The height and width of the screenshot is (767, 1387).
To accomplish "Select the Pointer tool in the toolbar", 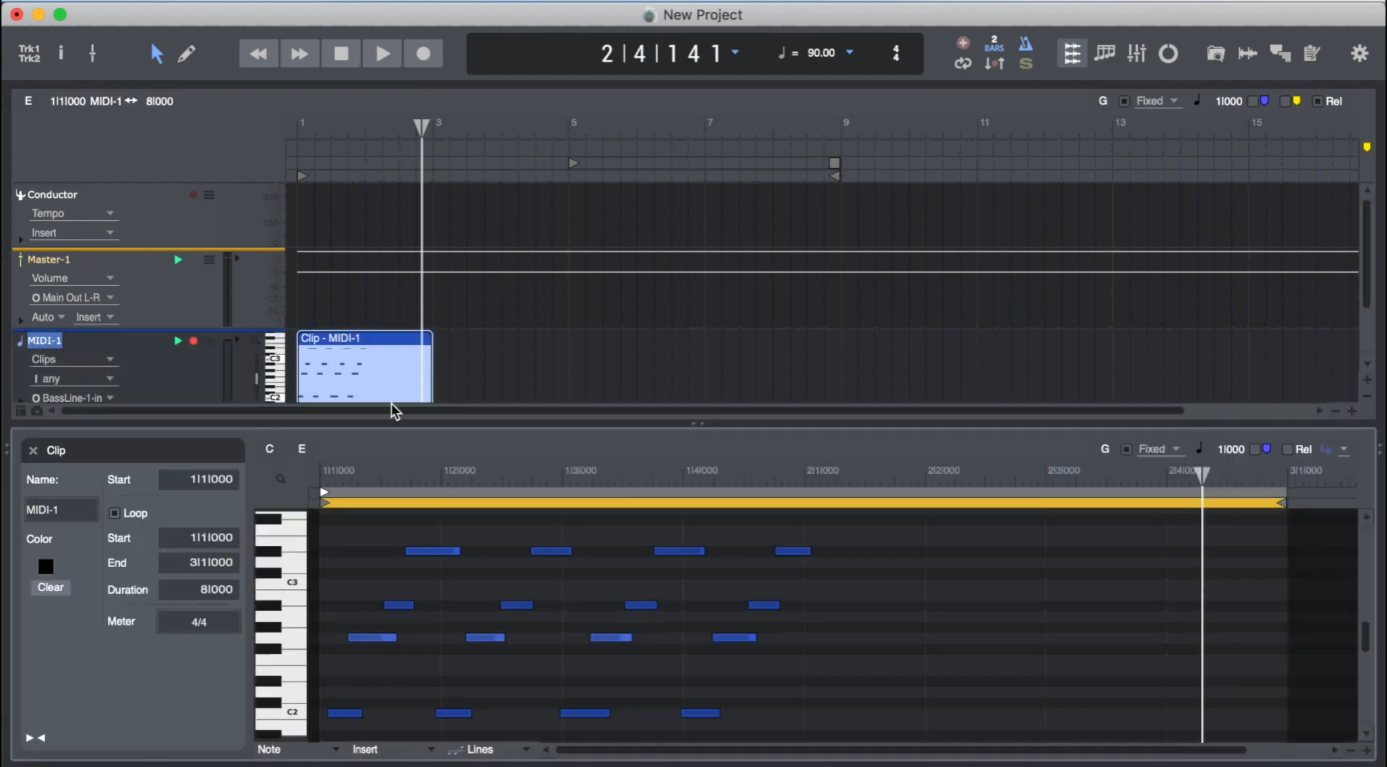I will [156, 54].
